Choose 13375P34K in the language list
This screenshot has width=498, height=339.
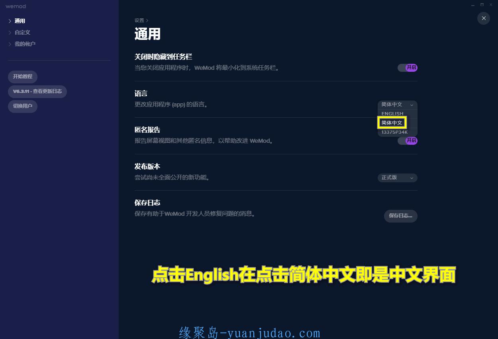[397, 132]
